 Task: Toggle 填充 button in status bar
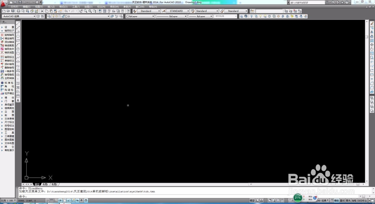click(x=348, y=201)
